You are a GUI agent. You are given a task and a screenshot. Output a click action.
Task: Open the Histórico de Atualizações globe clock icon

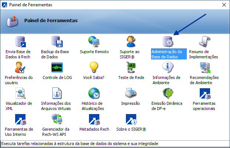pos(94,93)
